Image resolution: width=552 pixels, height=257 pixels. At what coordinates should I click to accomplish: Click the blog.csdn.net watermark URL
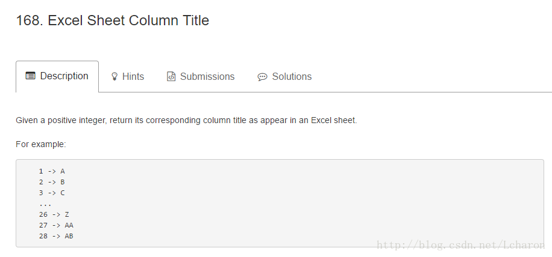pyautogui.click(x=460, y=245)
